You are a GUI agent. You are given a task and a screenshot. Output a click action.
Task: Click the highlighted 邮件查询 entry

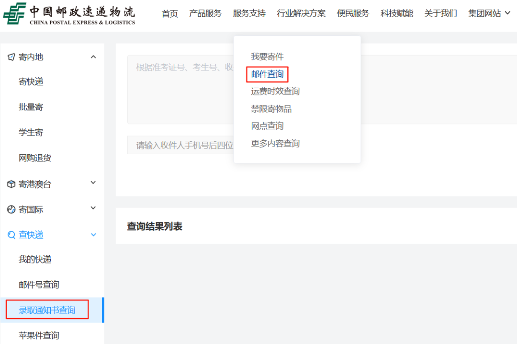[x=268, y=74]
